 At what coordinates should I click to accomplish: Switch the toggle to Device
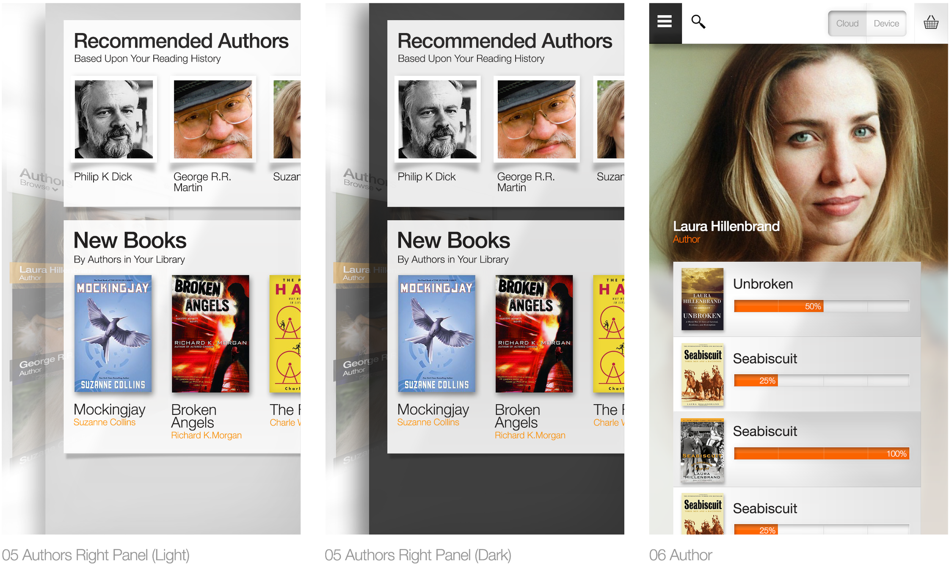[x=886, y=24]
